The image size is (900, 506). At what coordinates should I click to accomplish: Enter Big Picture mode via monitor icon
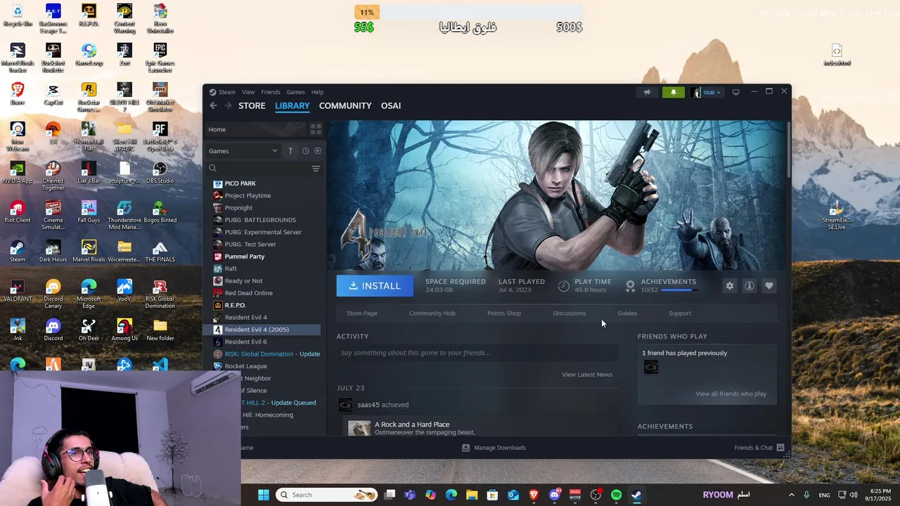coord(735,92)
